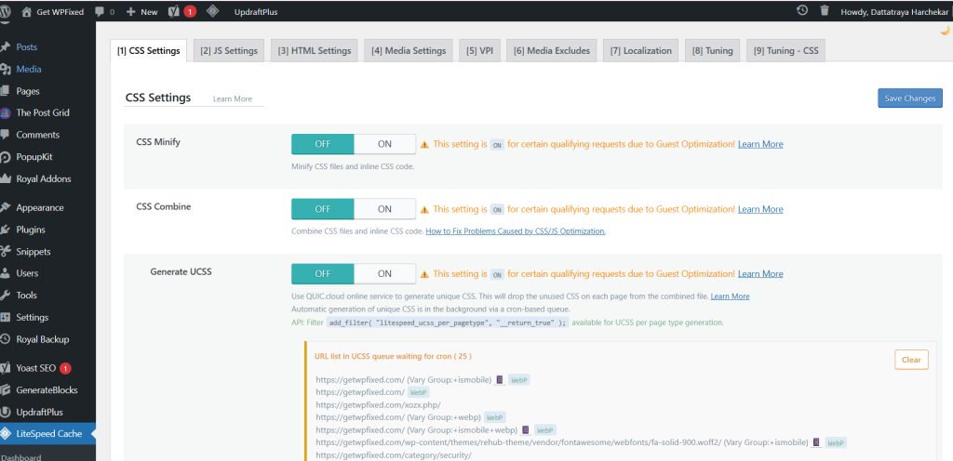Turn CSS Minify ON
This screenshot has width=953, height=461.
click(x=384, y=144)
